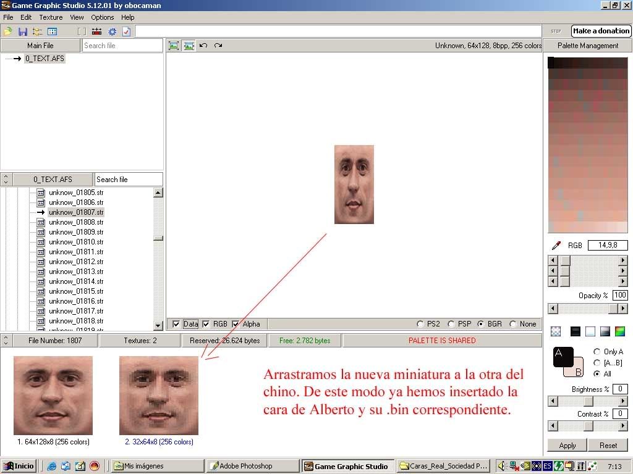Select the PS2 radio button
This screenshot has height=474, width=633.
pos(420,324)
